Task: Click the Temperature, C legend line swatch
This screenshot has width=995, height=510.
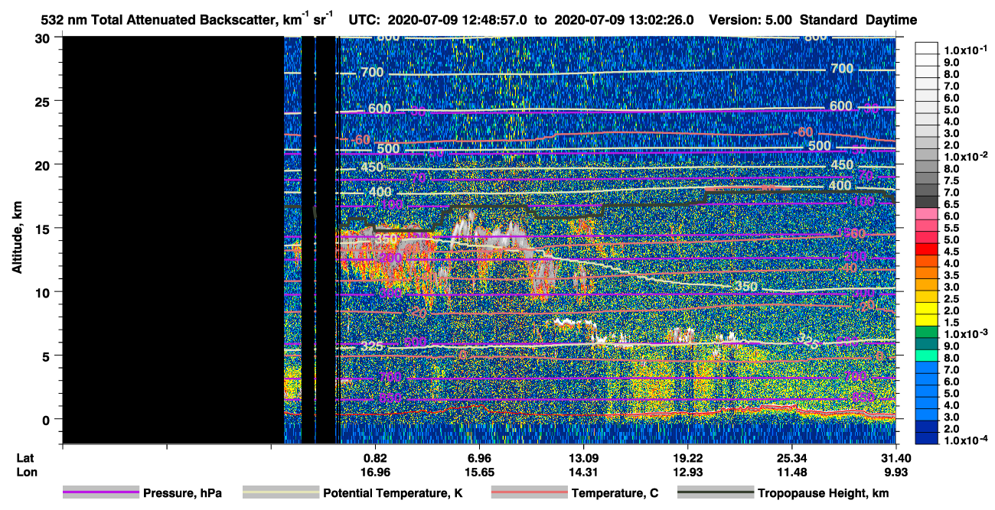Action: 528,493
